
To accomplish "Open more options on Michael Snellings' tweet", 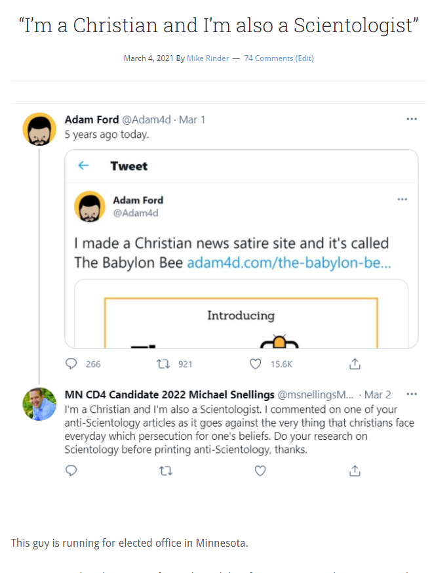I will click(412, 394).
